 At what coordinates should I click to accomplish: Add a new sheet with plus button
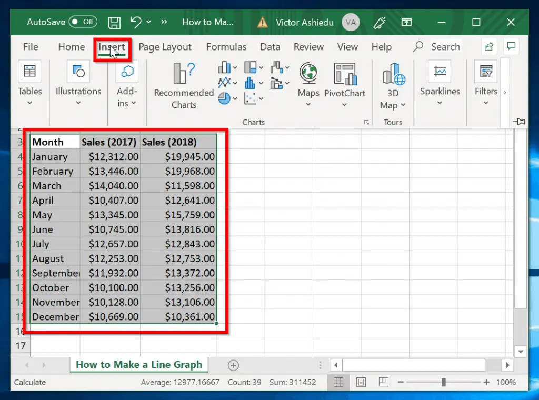tap(233, 365)
